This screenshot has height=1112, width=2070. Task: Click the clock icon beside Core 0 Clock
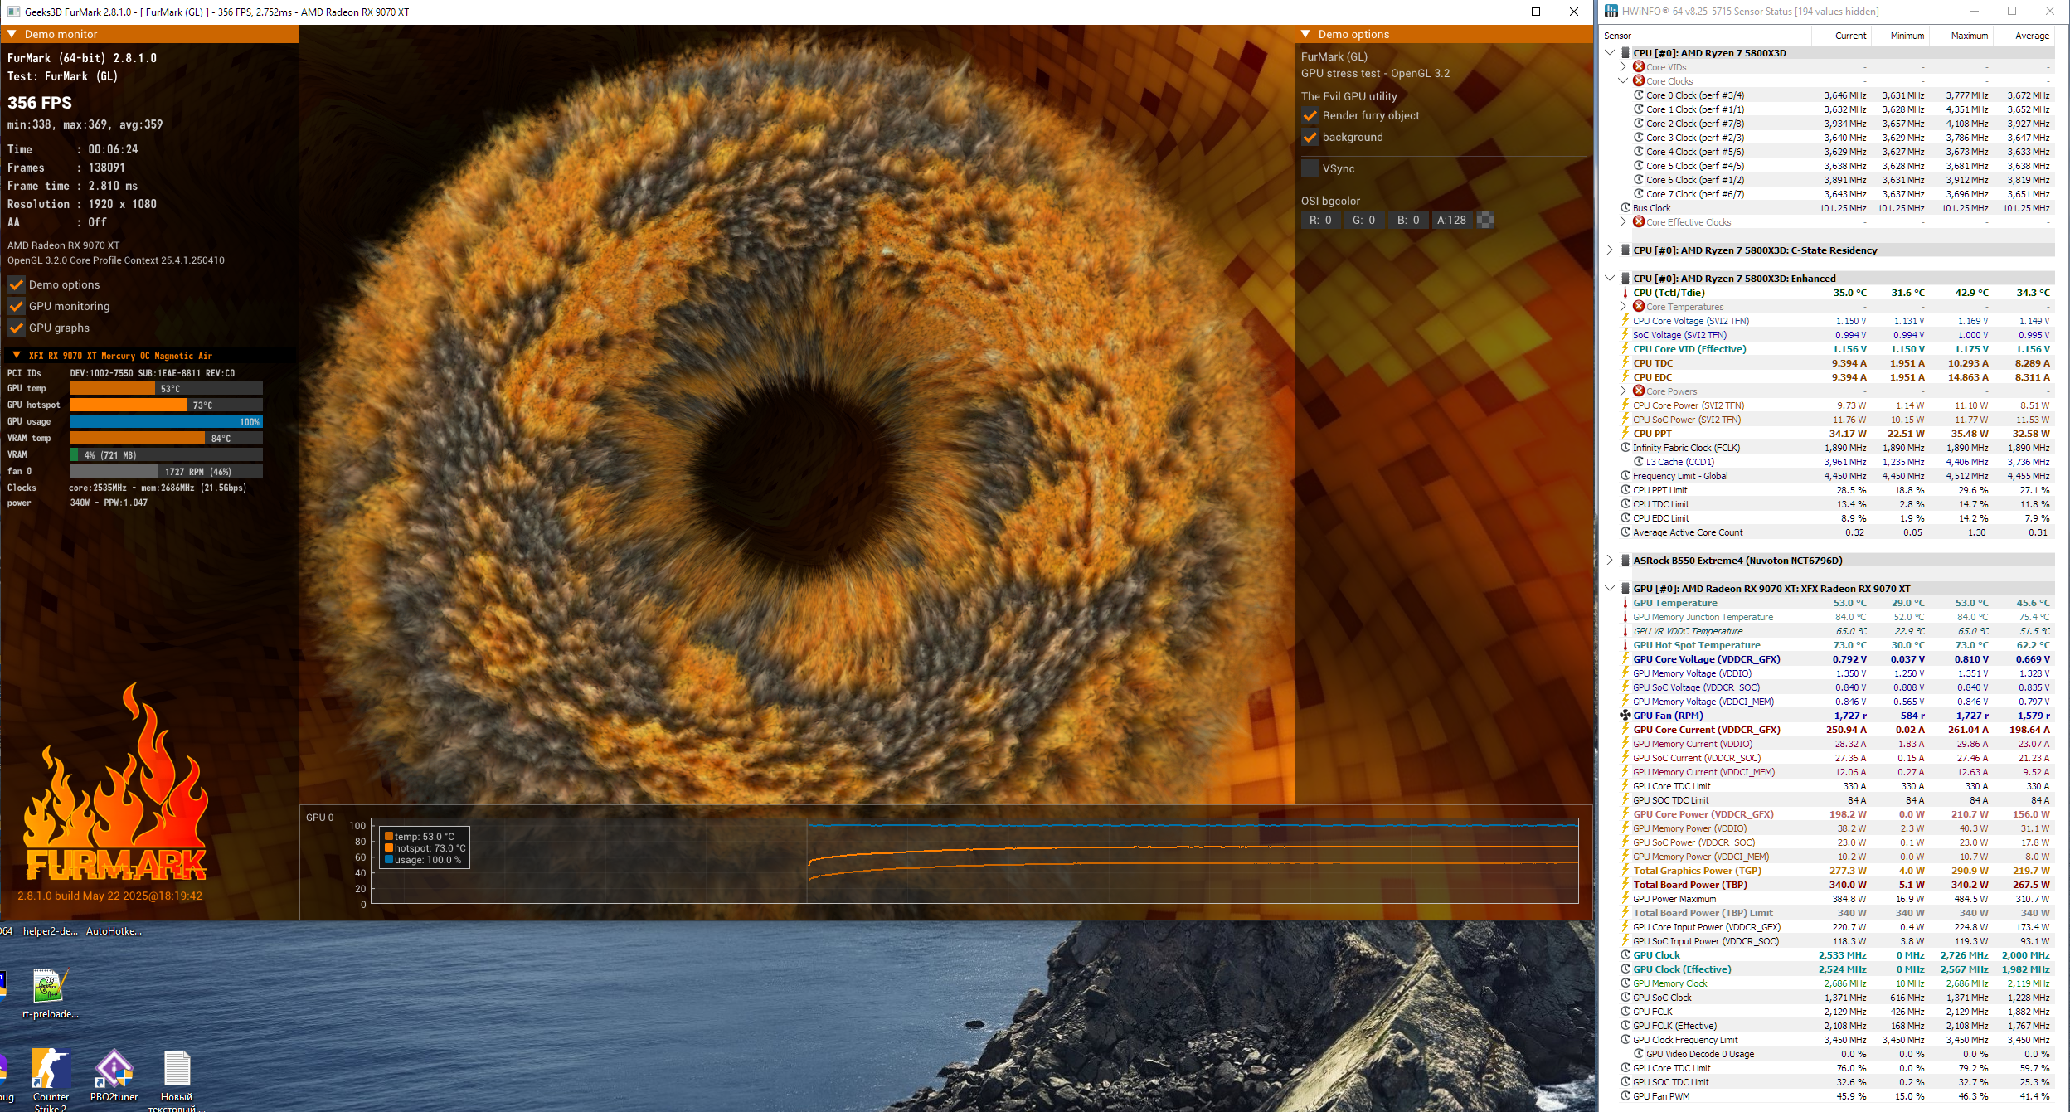tap(1639, 95)
